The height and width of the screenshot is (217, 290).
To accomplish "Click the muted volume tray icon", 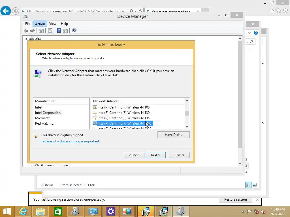I will tap(263, 212).
